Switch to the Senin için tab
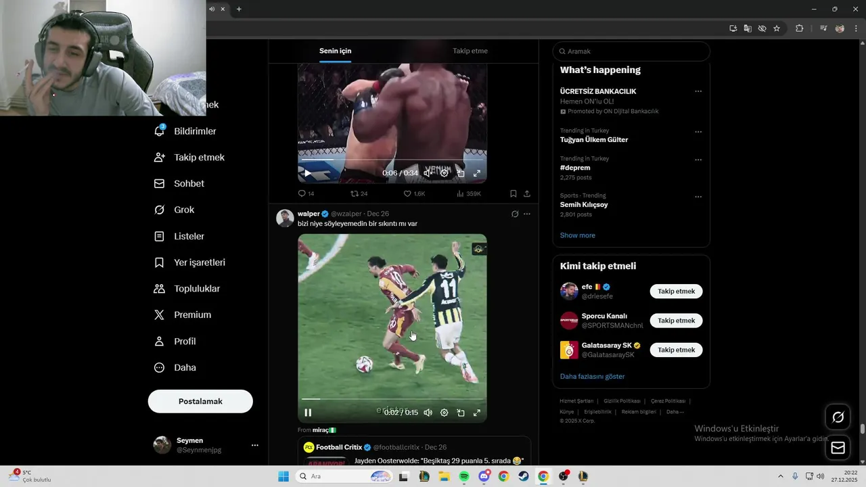Image resolution: width=866 pixels, height=487 pixels. point(336,51)
